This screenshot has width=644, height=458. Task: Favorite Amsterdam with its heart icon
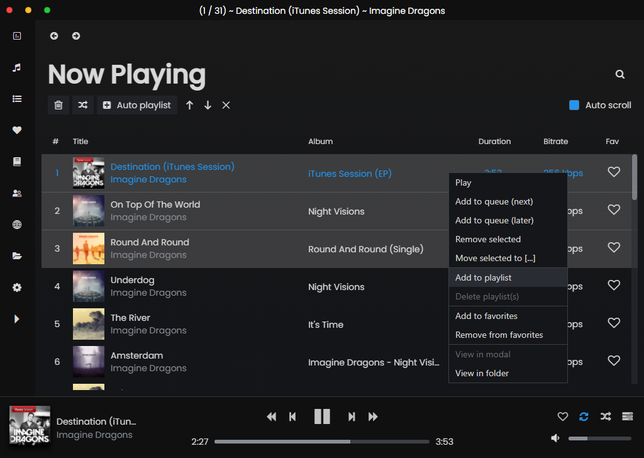point(614,360)
